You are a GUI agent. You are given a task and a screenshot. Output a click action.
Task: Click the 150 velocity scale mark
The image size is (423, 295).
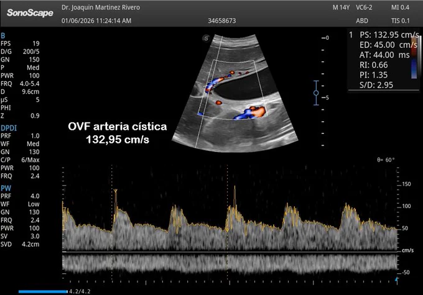tap(406, 184)
